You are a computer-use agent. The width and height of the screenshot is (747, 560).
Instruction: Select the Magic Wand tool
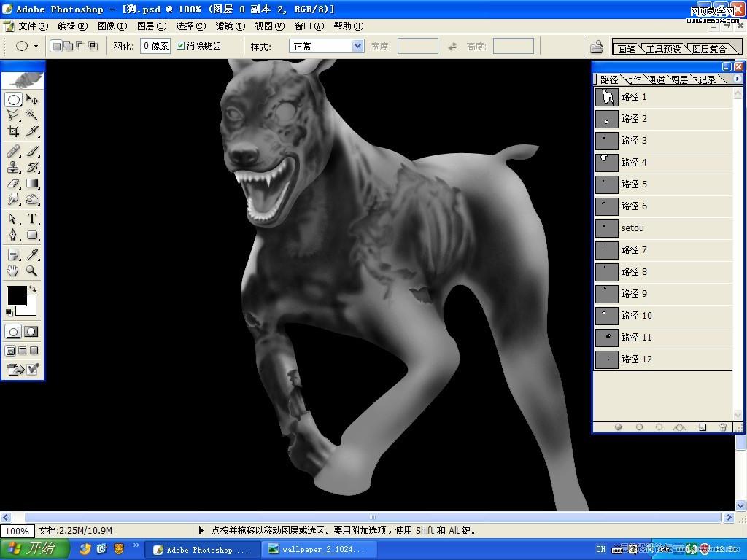click(32, 115)
